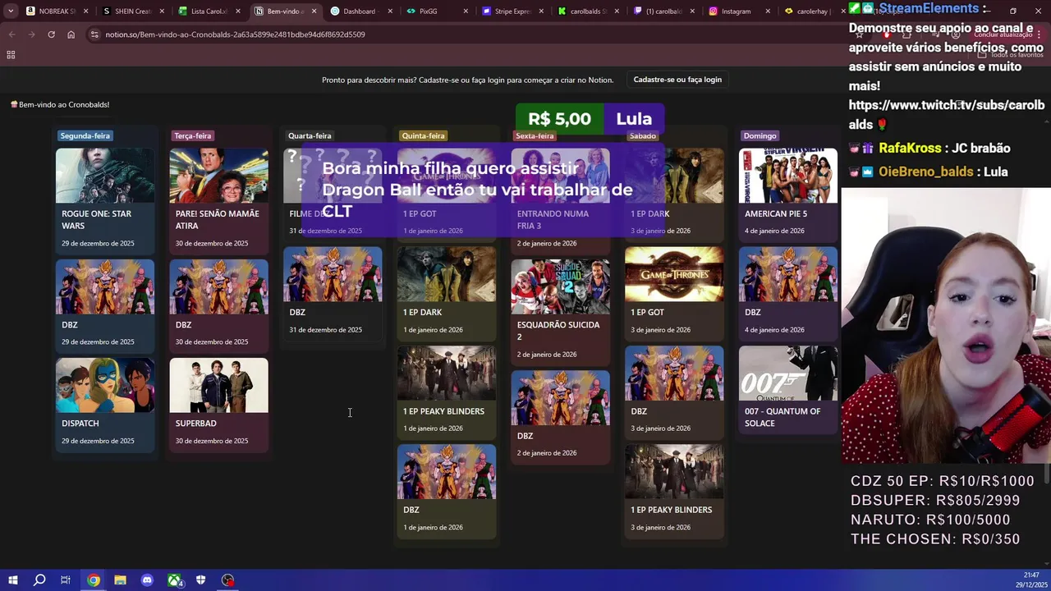This screenshot has width=1051, height=591.
Task: Open the site information icon in address bar
Action: pos(94,34)
